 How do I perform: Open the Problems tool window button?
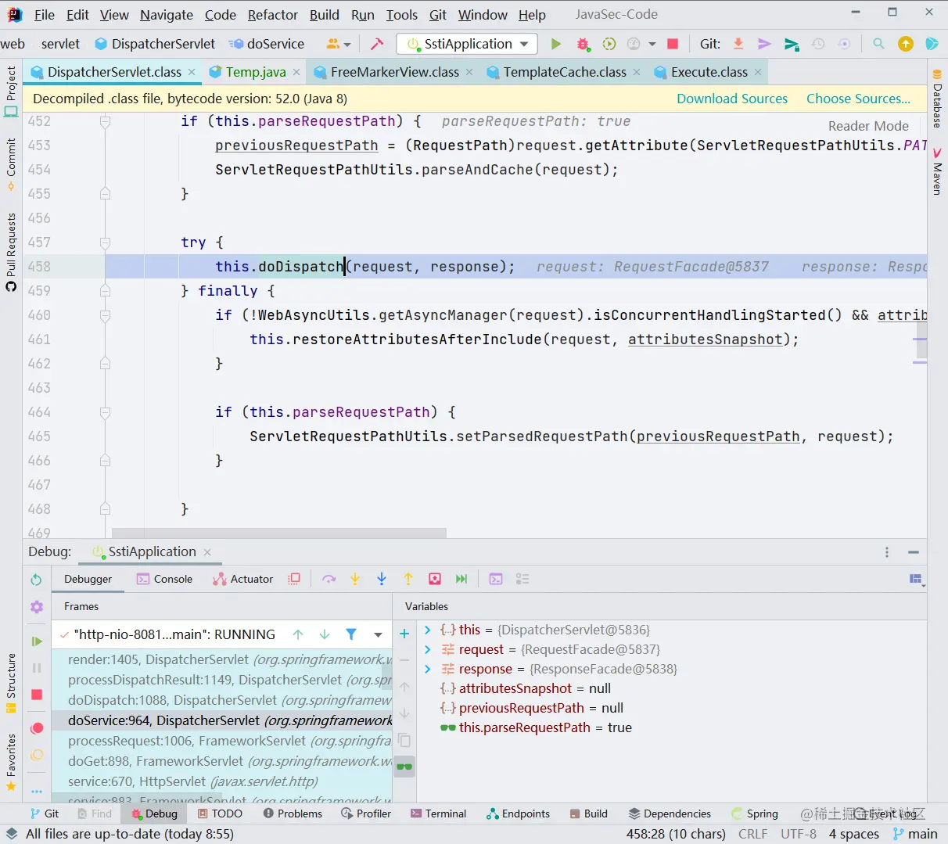pos(293,813)
